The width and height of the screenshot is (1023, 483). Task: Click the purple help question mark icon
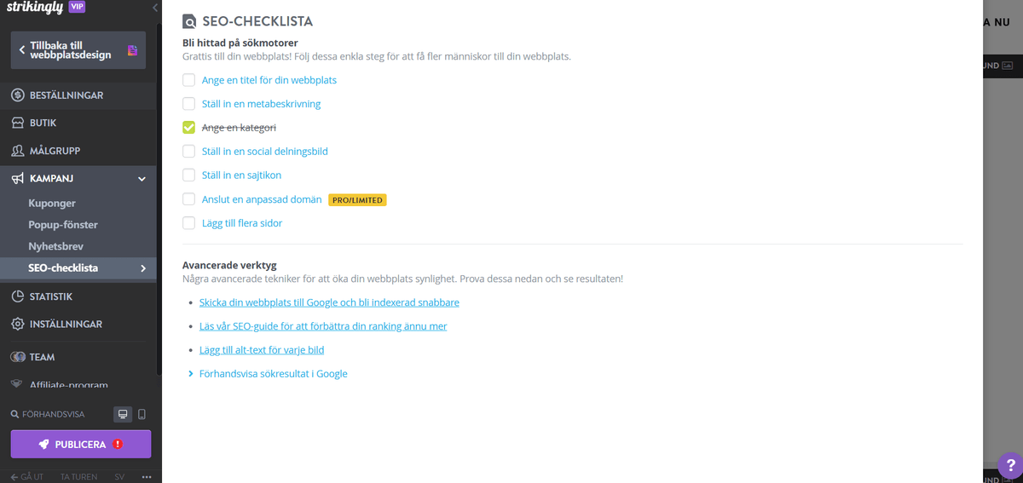[1010, 466]
